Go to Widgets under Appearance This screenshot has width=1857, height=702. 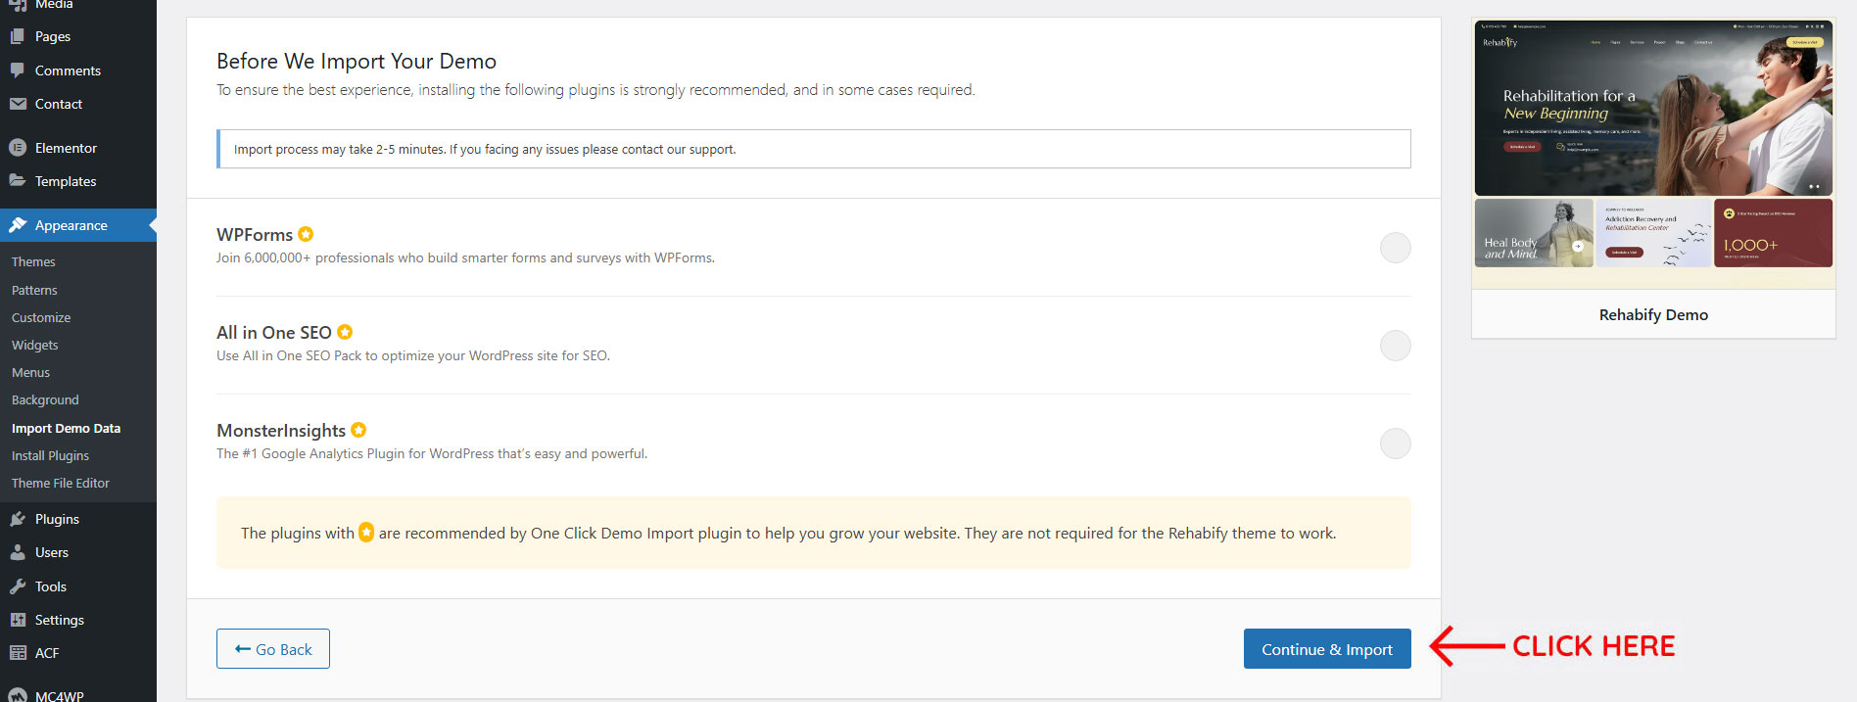[35, 345]
